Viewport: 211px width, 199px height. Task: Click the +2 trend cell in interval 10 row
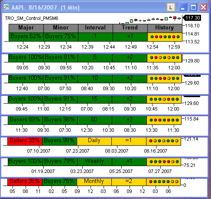tap(130, 79)
